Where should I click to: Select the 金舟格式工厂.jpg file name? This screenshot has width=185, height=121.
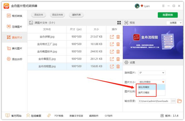tap(47, 44)
